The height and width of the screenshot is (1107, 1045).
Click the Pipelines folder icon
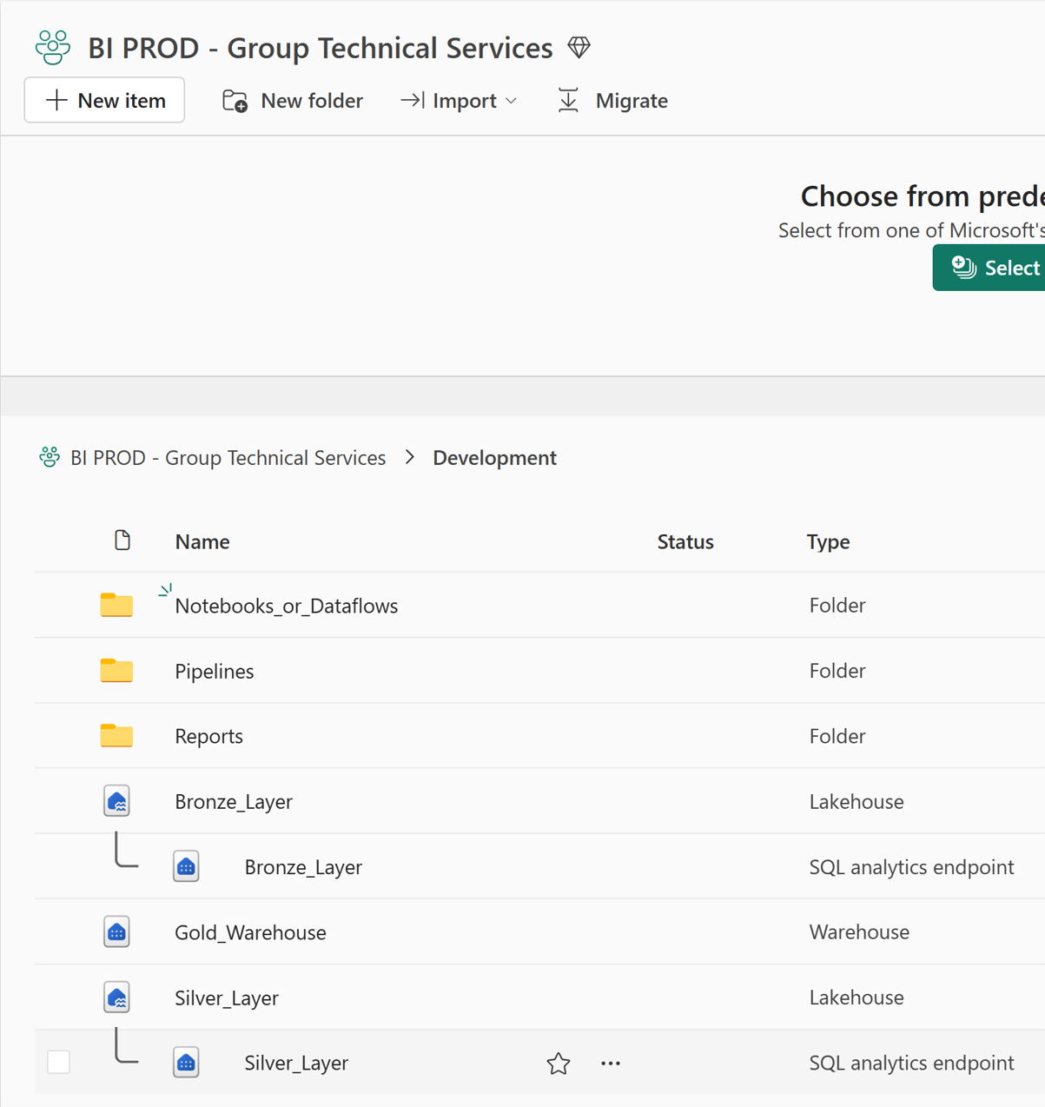pyautogui.click(x=116, y=670)
